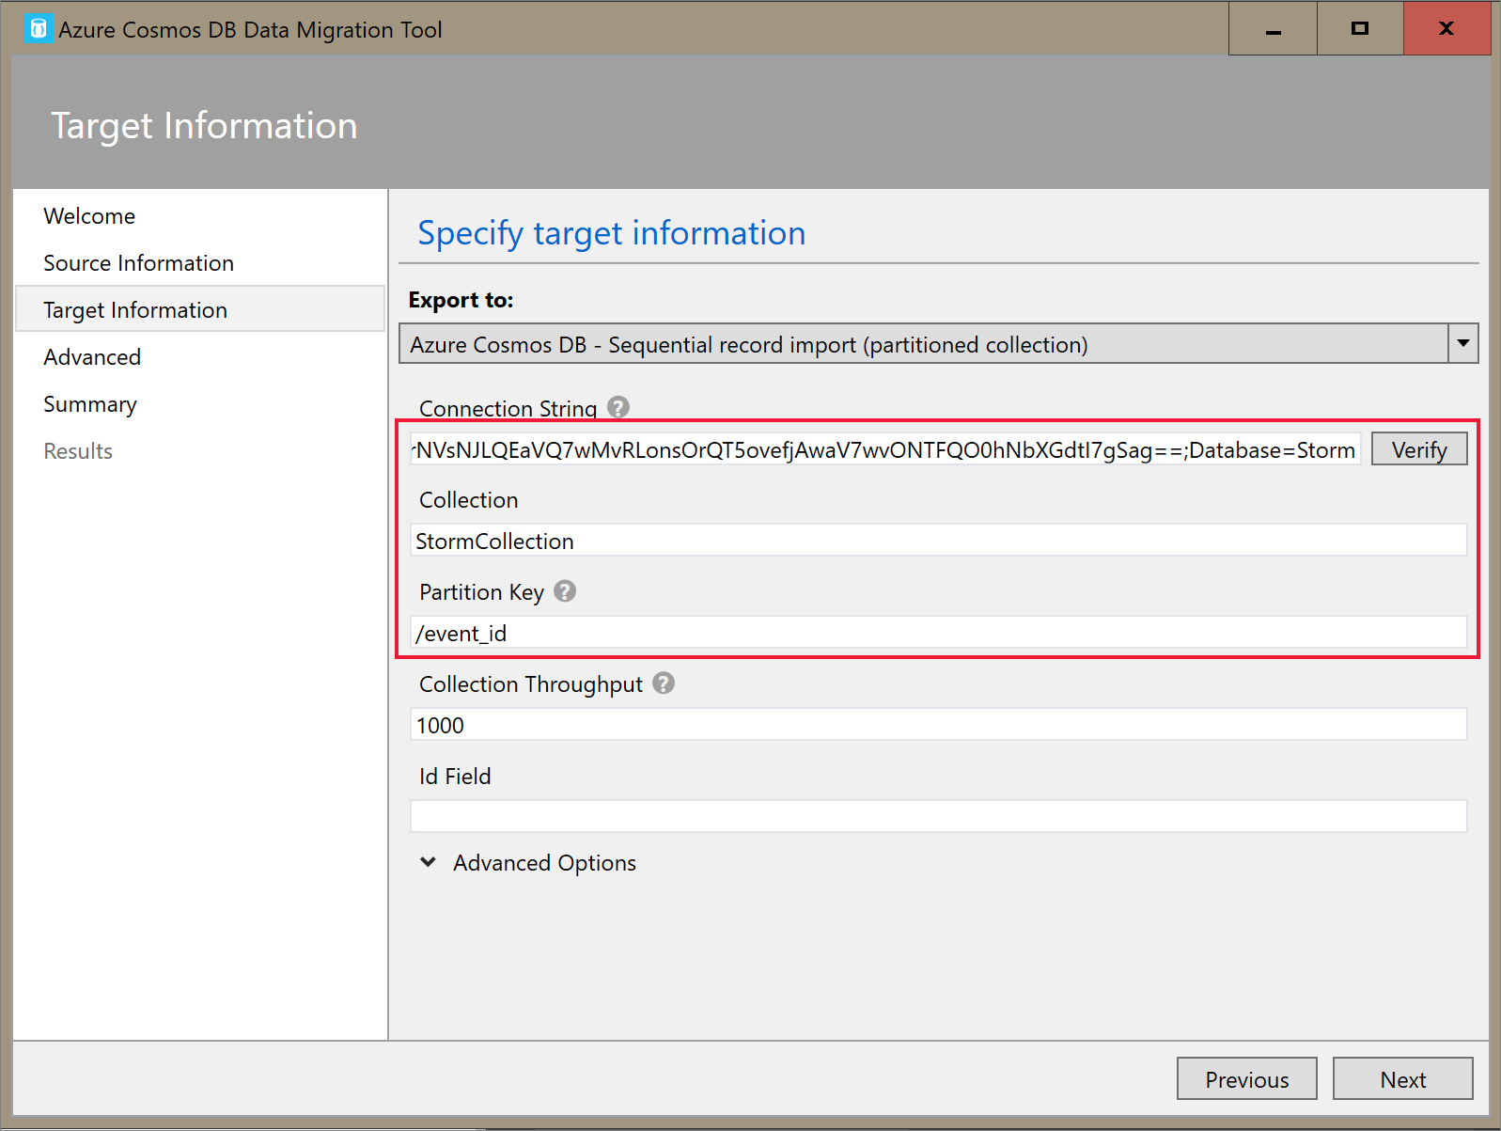Focus the Partition Key field /event_id
The image size is (1501, 1131).
(939, 633)
